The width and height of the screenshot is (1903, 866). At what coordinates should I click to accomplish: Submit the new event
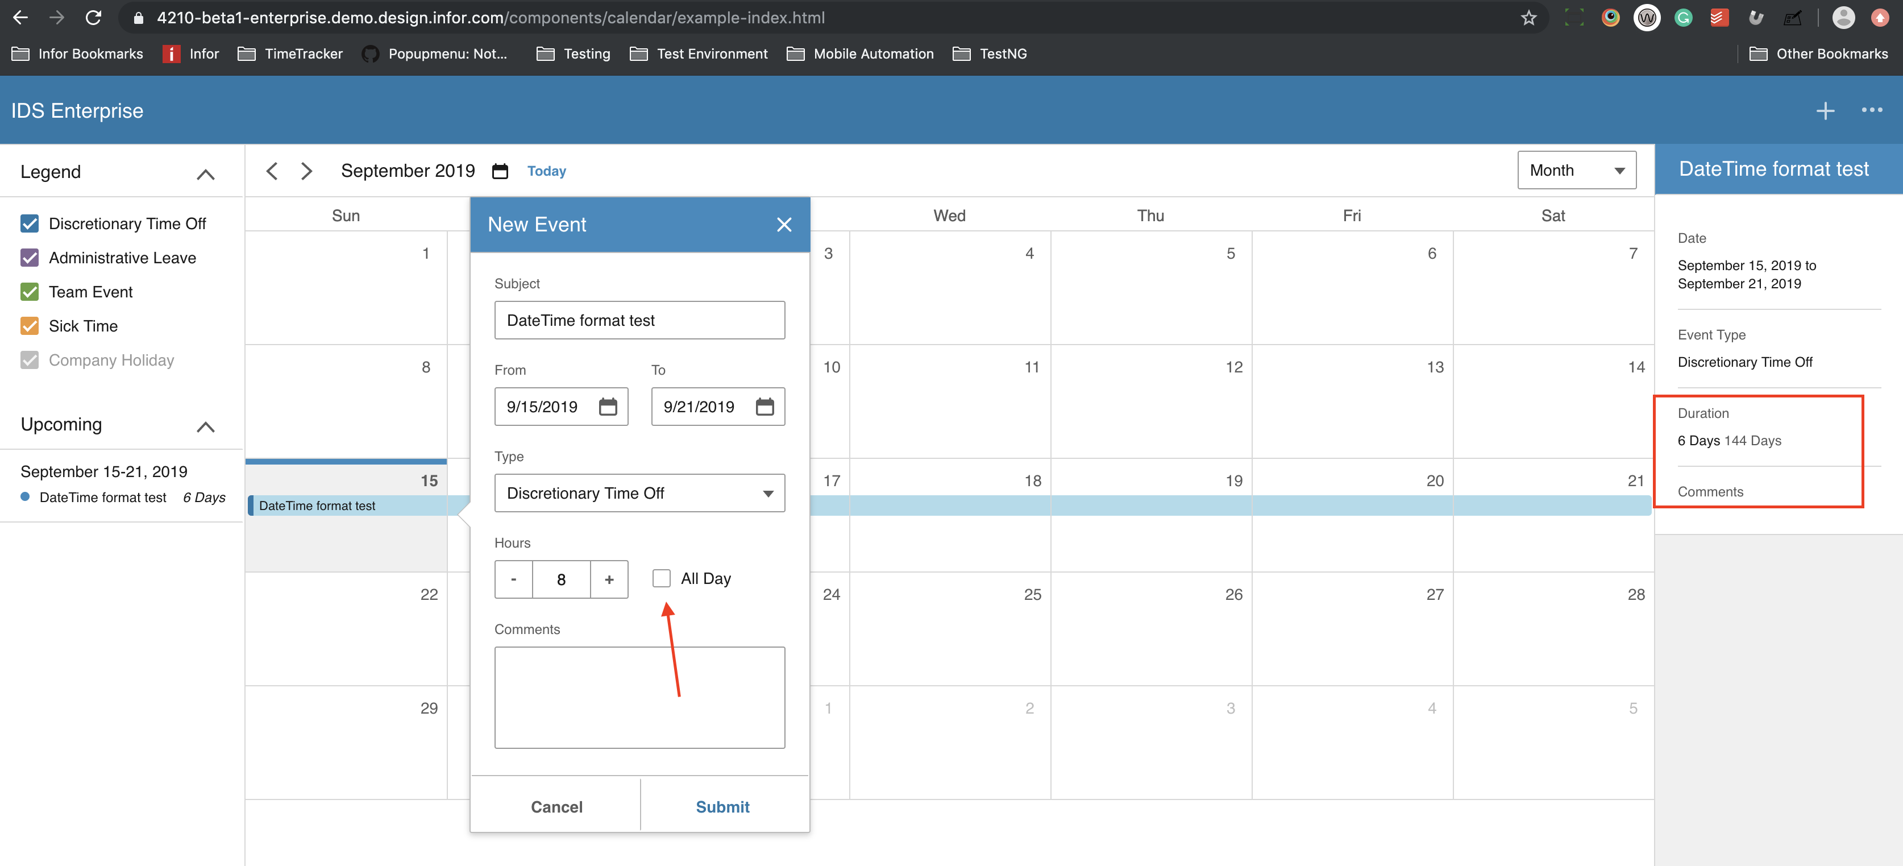tap(722, 806)
